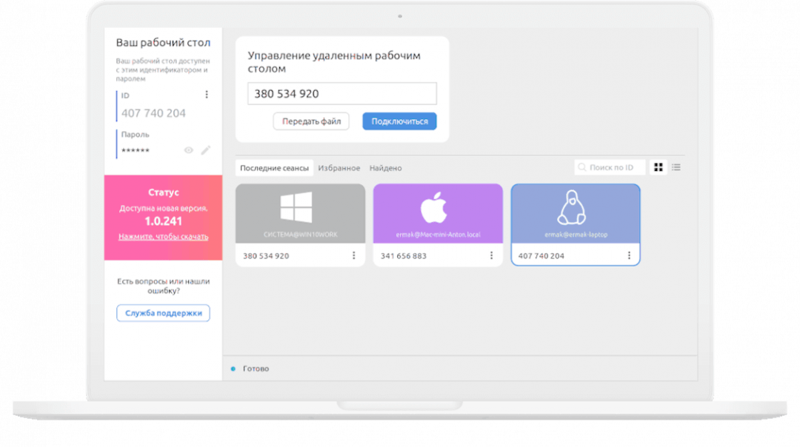Switch sessions to grid view
The width and height of the screenshot is (800, 447).
click(658, 167)
